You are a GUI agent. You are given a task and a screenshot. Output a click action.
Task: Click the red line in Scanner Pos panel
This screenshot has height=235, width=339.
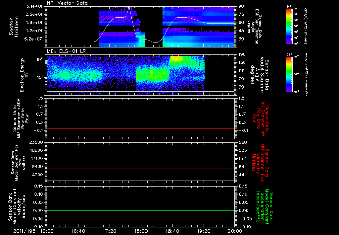pos(141,169)
